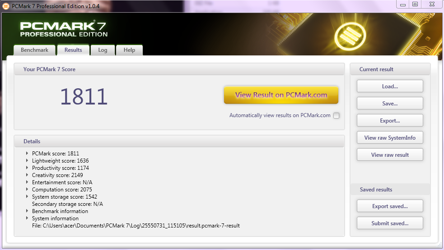
Task: Click the PCMark 7 Professional Edition logo
Action: tap(64, 29)
